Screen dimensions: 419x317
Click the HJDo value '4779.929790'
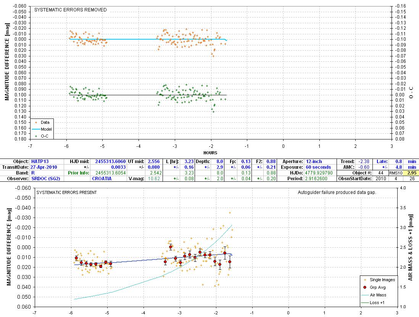[319, 173]
